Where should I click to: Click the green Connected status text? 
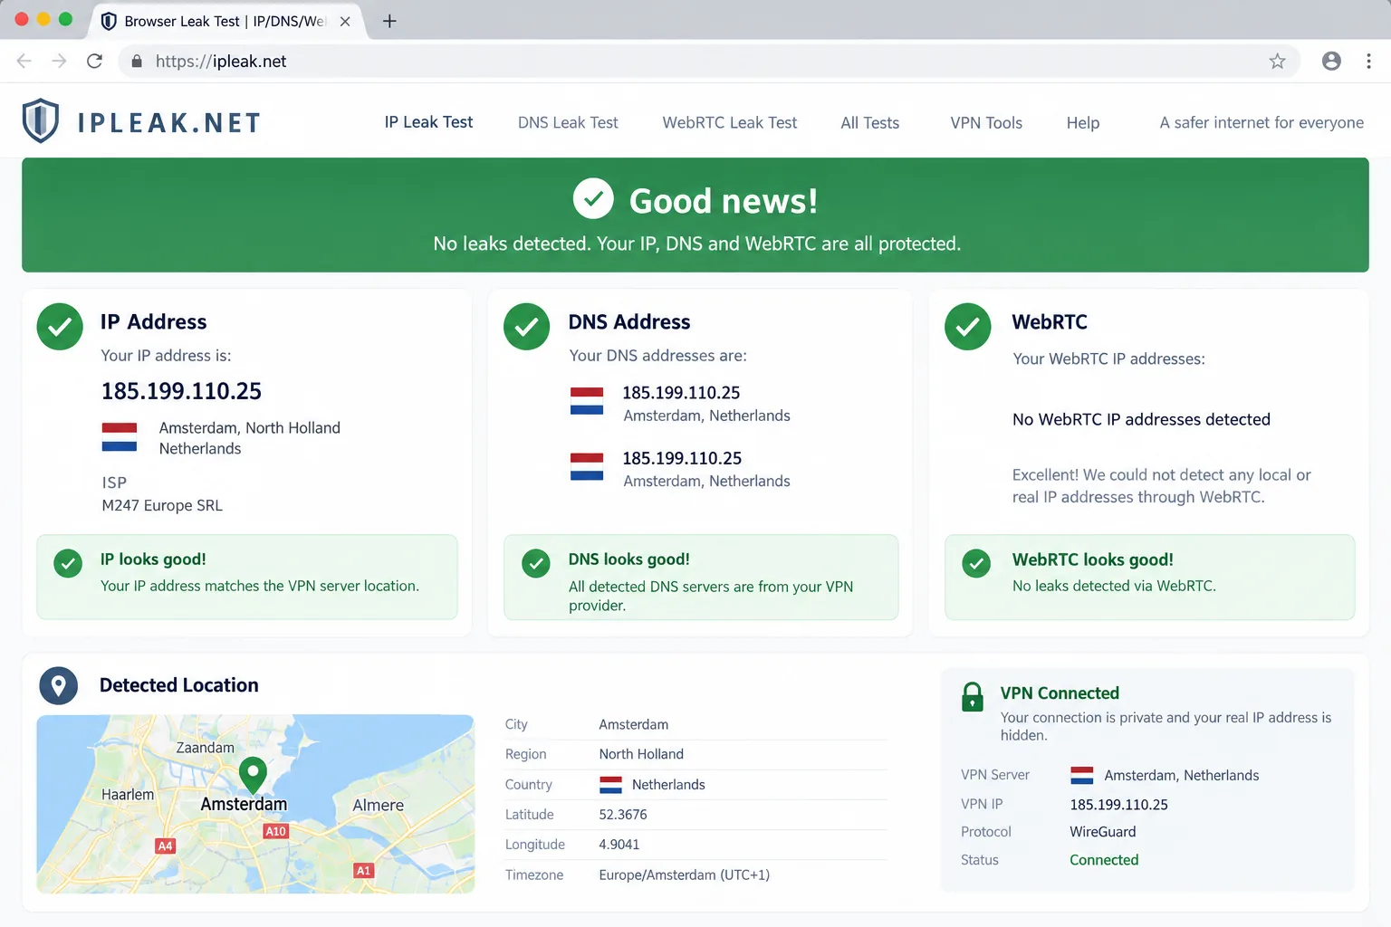coord(1104,860)
